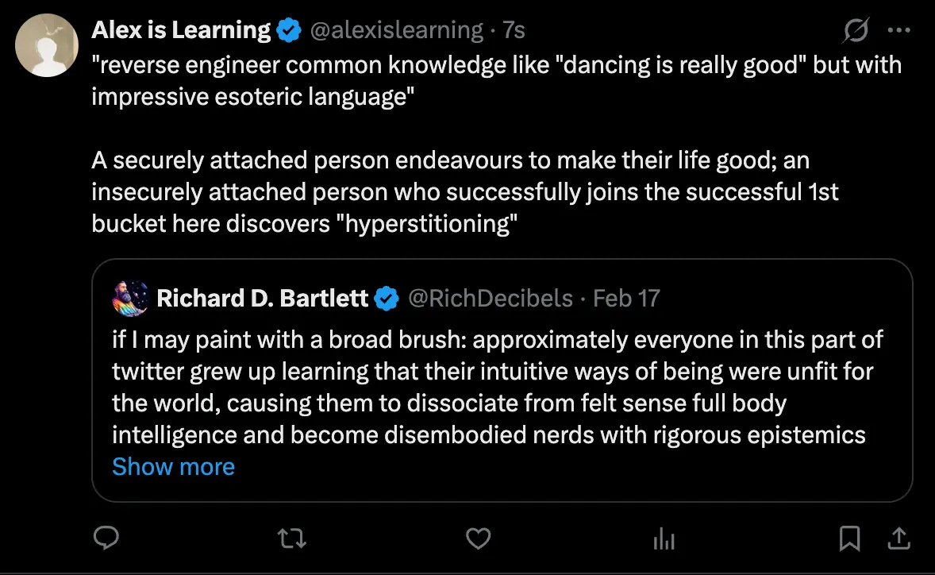Open the Alex is Learning display name

[x=181, y=31]
